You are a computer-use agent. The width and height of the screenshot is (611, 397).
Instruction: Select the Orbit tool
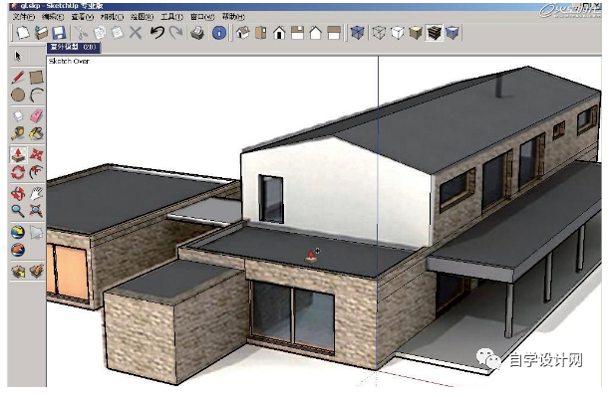(18, 193)
